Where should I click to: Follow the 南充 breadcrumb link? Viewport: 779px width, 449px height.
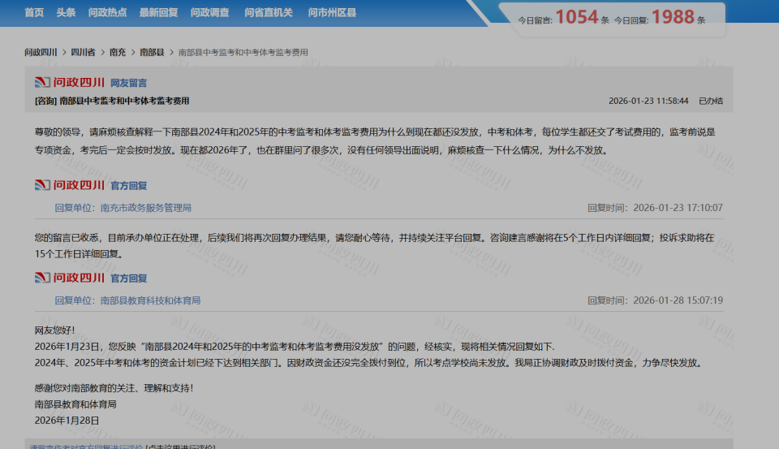tap(118, 52)
